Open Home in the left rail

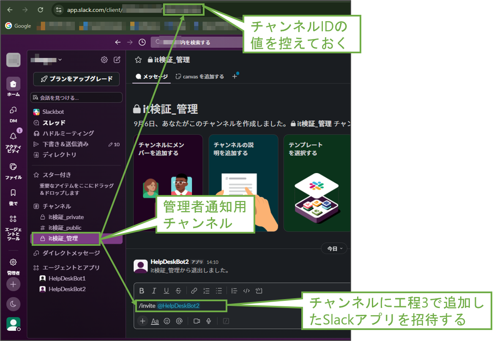[x=13, y=87]
